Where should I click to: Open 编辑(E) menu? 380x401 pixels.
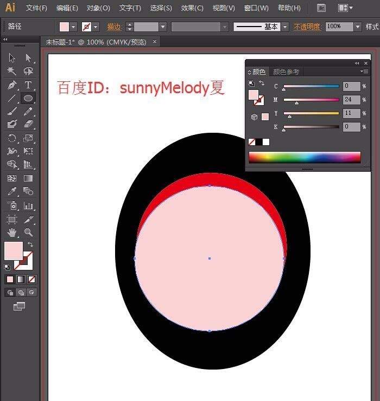click(x=67, y=8)
